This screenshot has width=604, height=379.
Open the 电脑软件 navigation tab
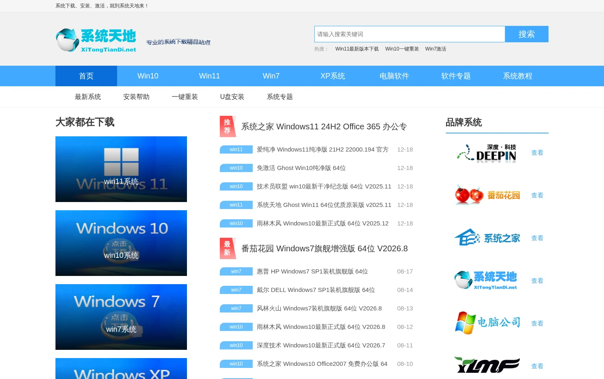pyautogui.click(x=394, y=76)
